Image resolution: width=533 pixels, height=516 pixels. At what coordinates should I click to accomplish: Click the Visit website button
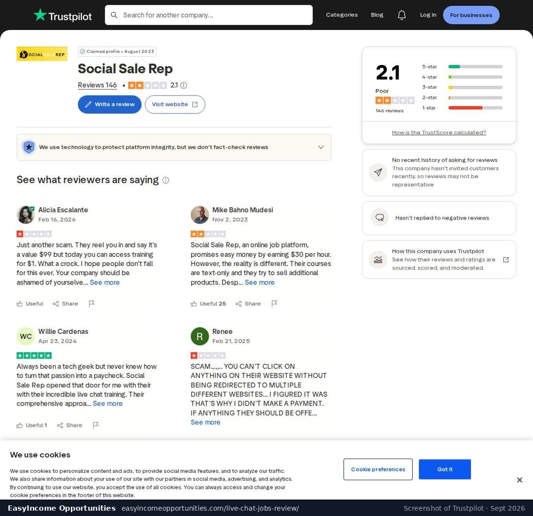coord(175,104)
